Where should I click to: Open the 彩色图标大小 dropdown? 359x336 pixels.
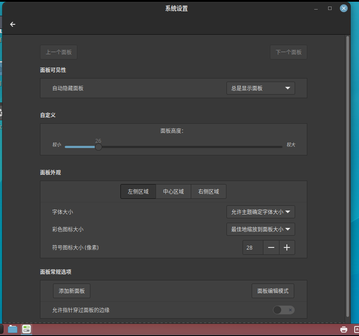point(260,229)
